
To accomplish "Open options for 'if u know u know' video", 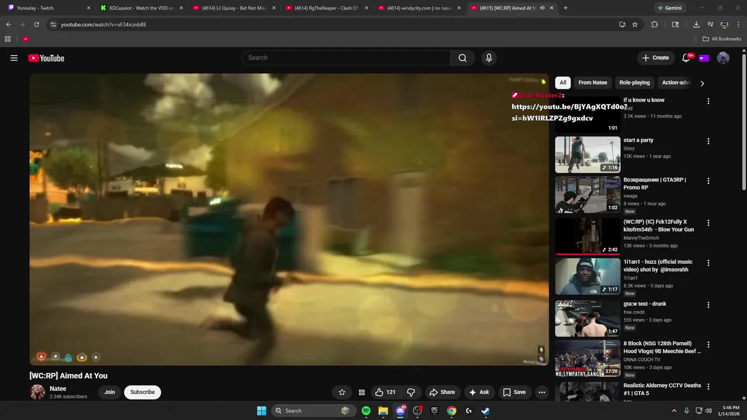I will [x=708, y=101].
